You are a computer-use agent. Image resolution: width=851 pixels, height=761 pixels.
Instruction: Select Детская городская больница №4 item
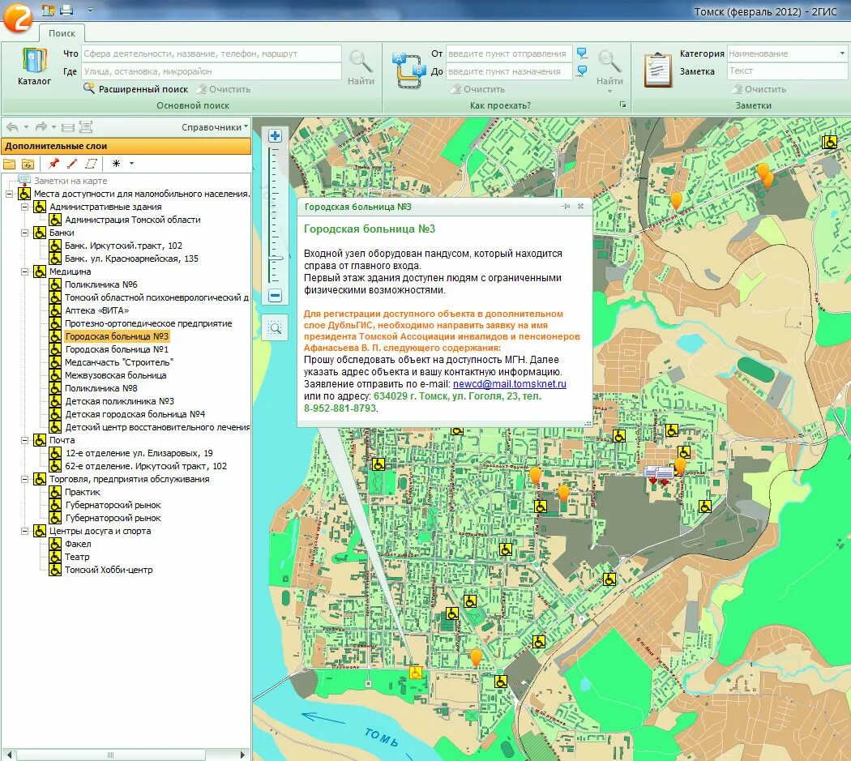pyautogui.click(x=135, y=414)
